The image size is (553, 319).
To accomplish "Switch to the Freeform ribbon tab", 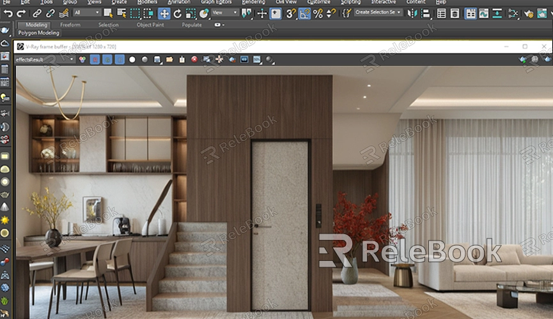I will (x=70, y=25).
